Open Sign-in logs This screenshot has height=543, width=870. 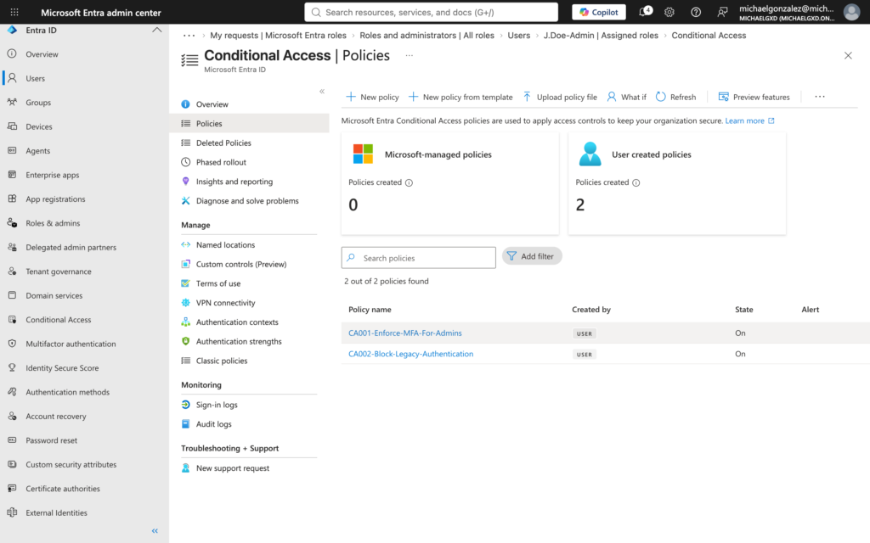coord(217,405)
